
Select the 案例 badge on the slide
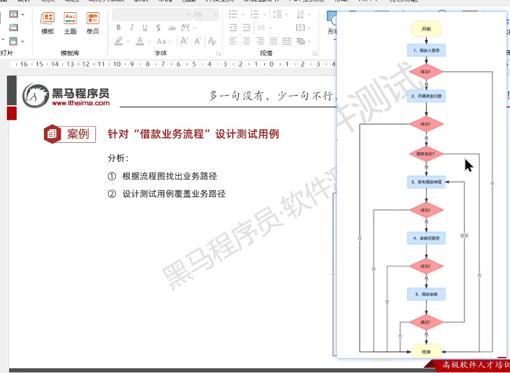(x=70, y=134)
